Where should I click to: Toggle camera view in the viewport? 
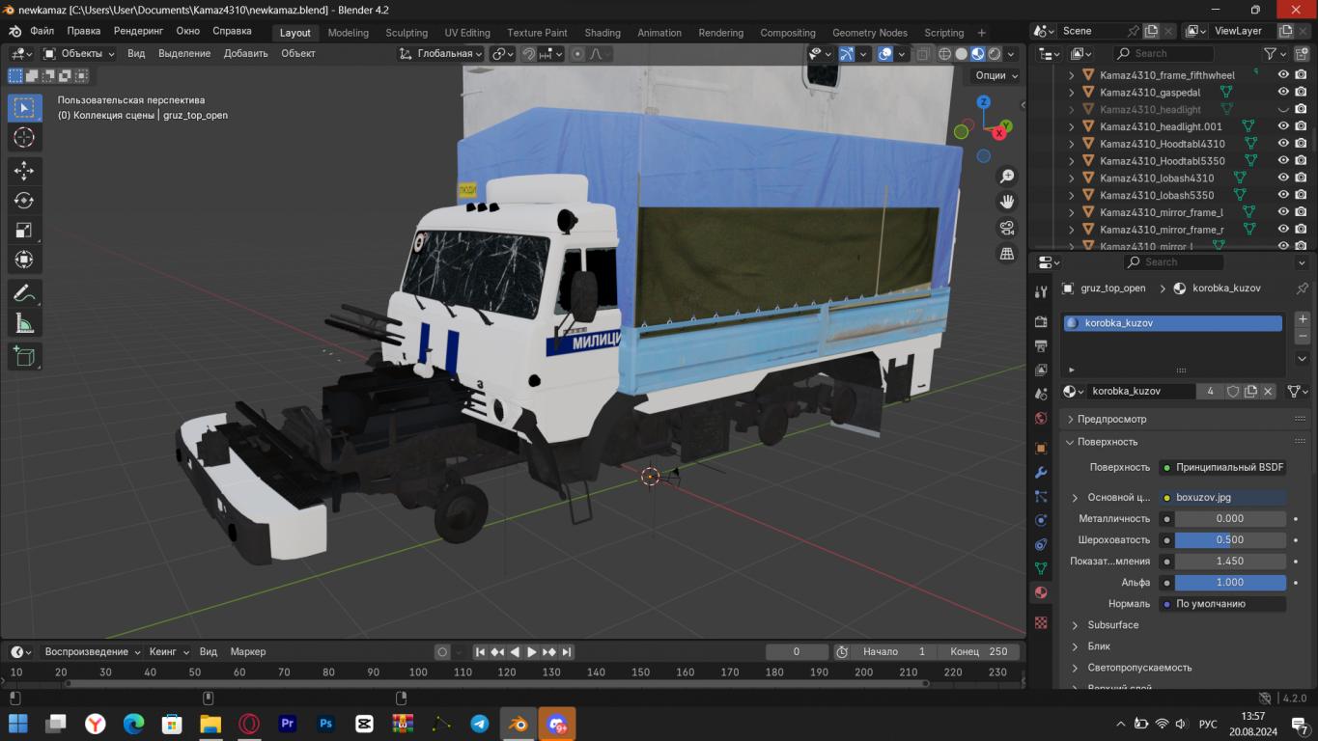pyautogui.click(x=1007, y=228)
